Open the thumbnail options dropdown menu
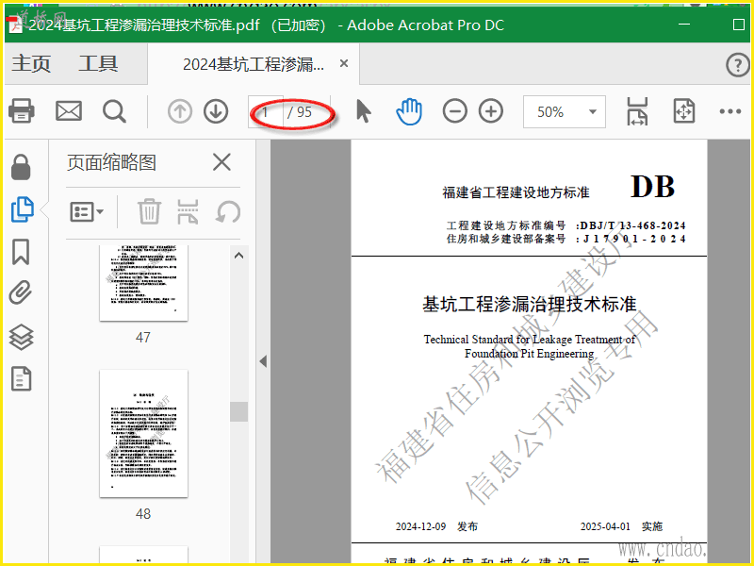754x566 pixels. pos(87,211)
